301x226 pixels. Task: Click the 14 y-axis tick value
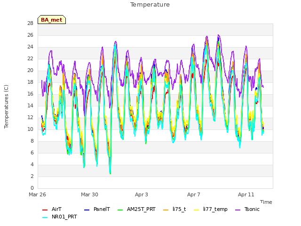click(31, 105)
